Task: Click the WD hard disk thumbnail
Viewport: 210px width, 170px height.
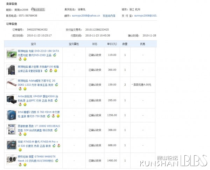Action: (12, 129)
